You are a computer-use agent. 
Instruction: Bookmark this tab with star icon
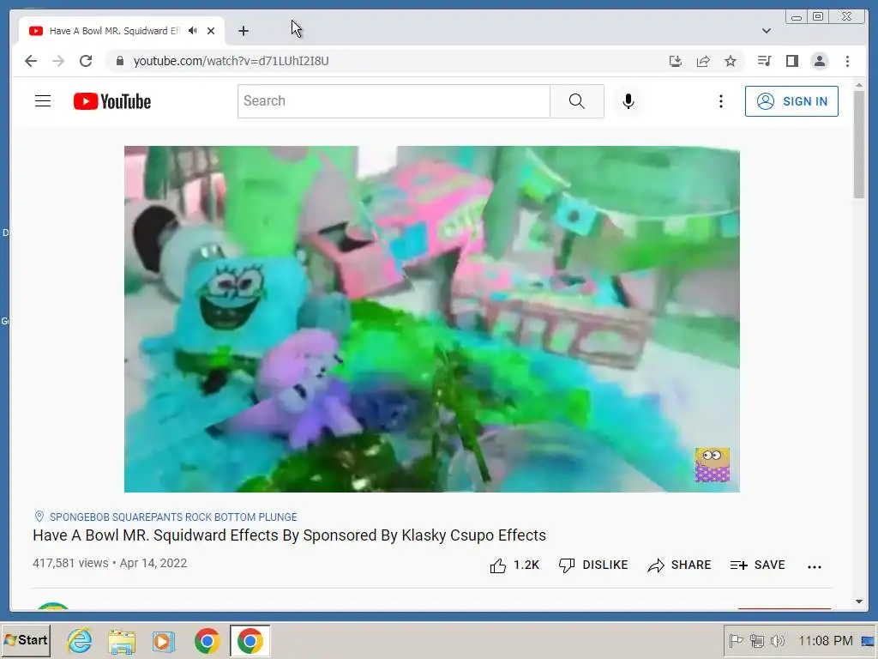pyautogui.click(x=731, y=61)
